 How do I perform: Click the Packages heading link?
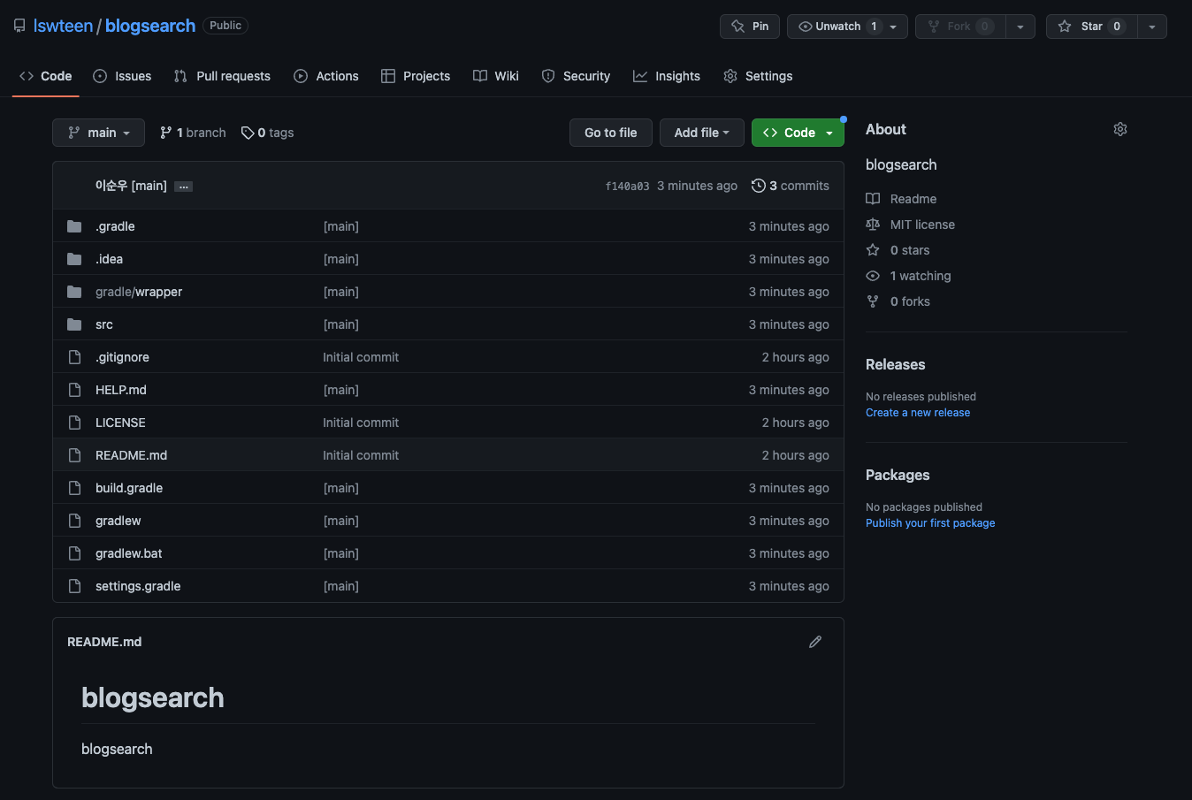point(898,475)
